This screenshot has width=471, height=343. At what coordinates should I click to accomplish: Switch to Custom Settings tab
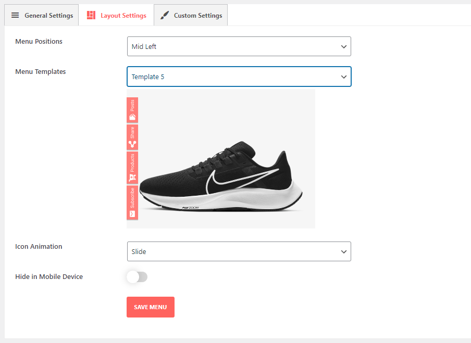pyautogui.click(x=191, y=15)
